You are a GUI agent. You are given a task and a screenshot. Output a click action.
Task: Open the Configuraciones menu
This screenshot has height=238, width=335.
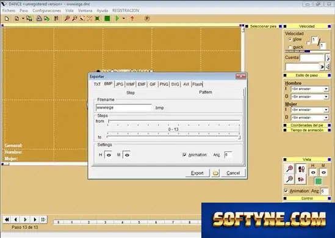click(46, 10)
